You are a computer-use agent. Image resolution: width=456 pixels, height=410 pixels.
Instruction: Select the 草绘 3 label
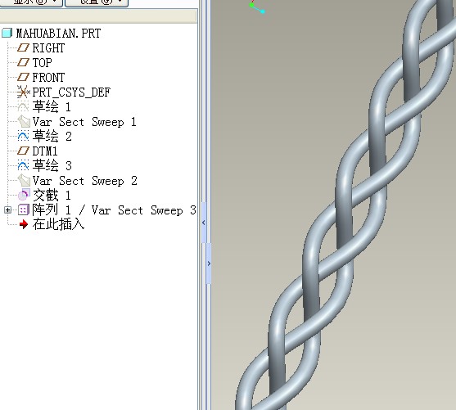[x=52, y=166]
